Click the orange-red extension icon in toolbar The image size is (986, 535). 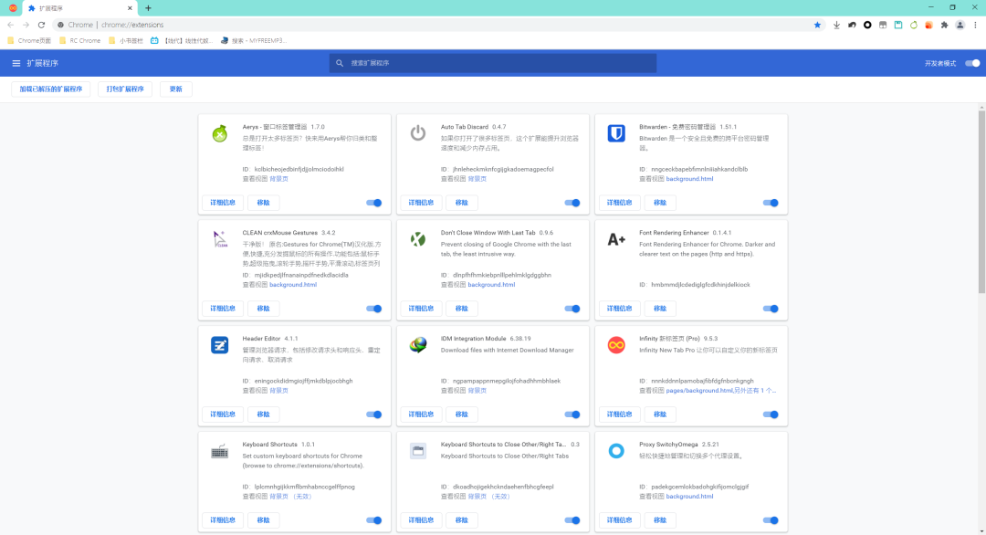point(928,26)
